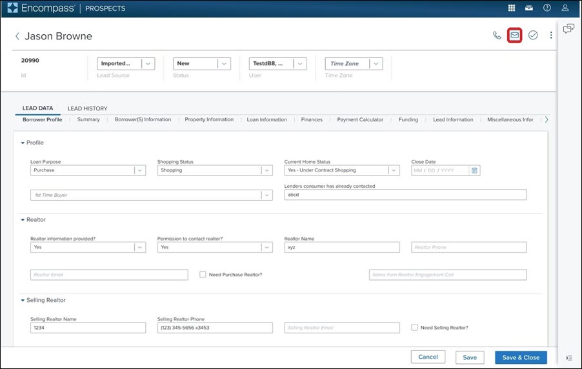This screenshot has height=369, width=582.
Task: Expand the side panel icon at bottom right
Action: 569,358
